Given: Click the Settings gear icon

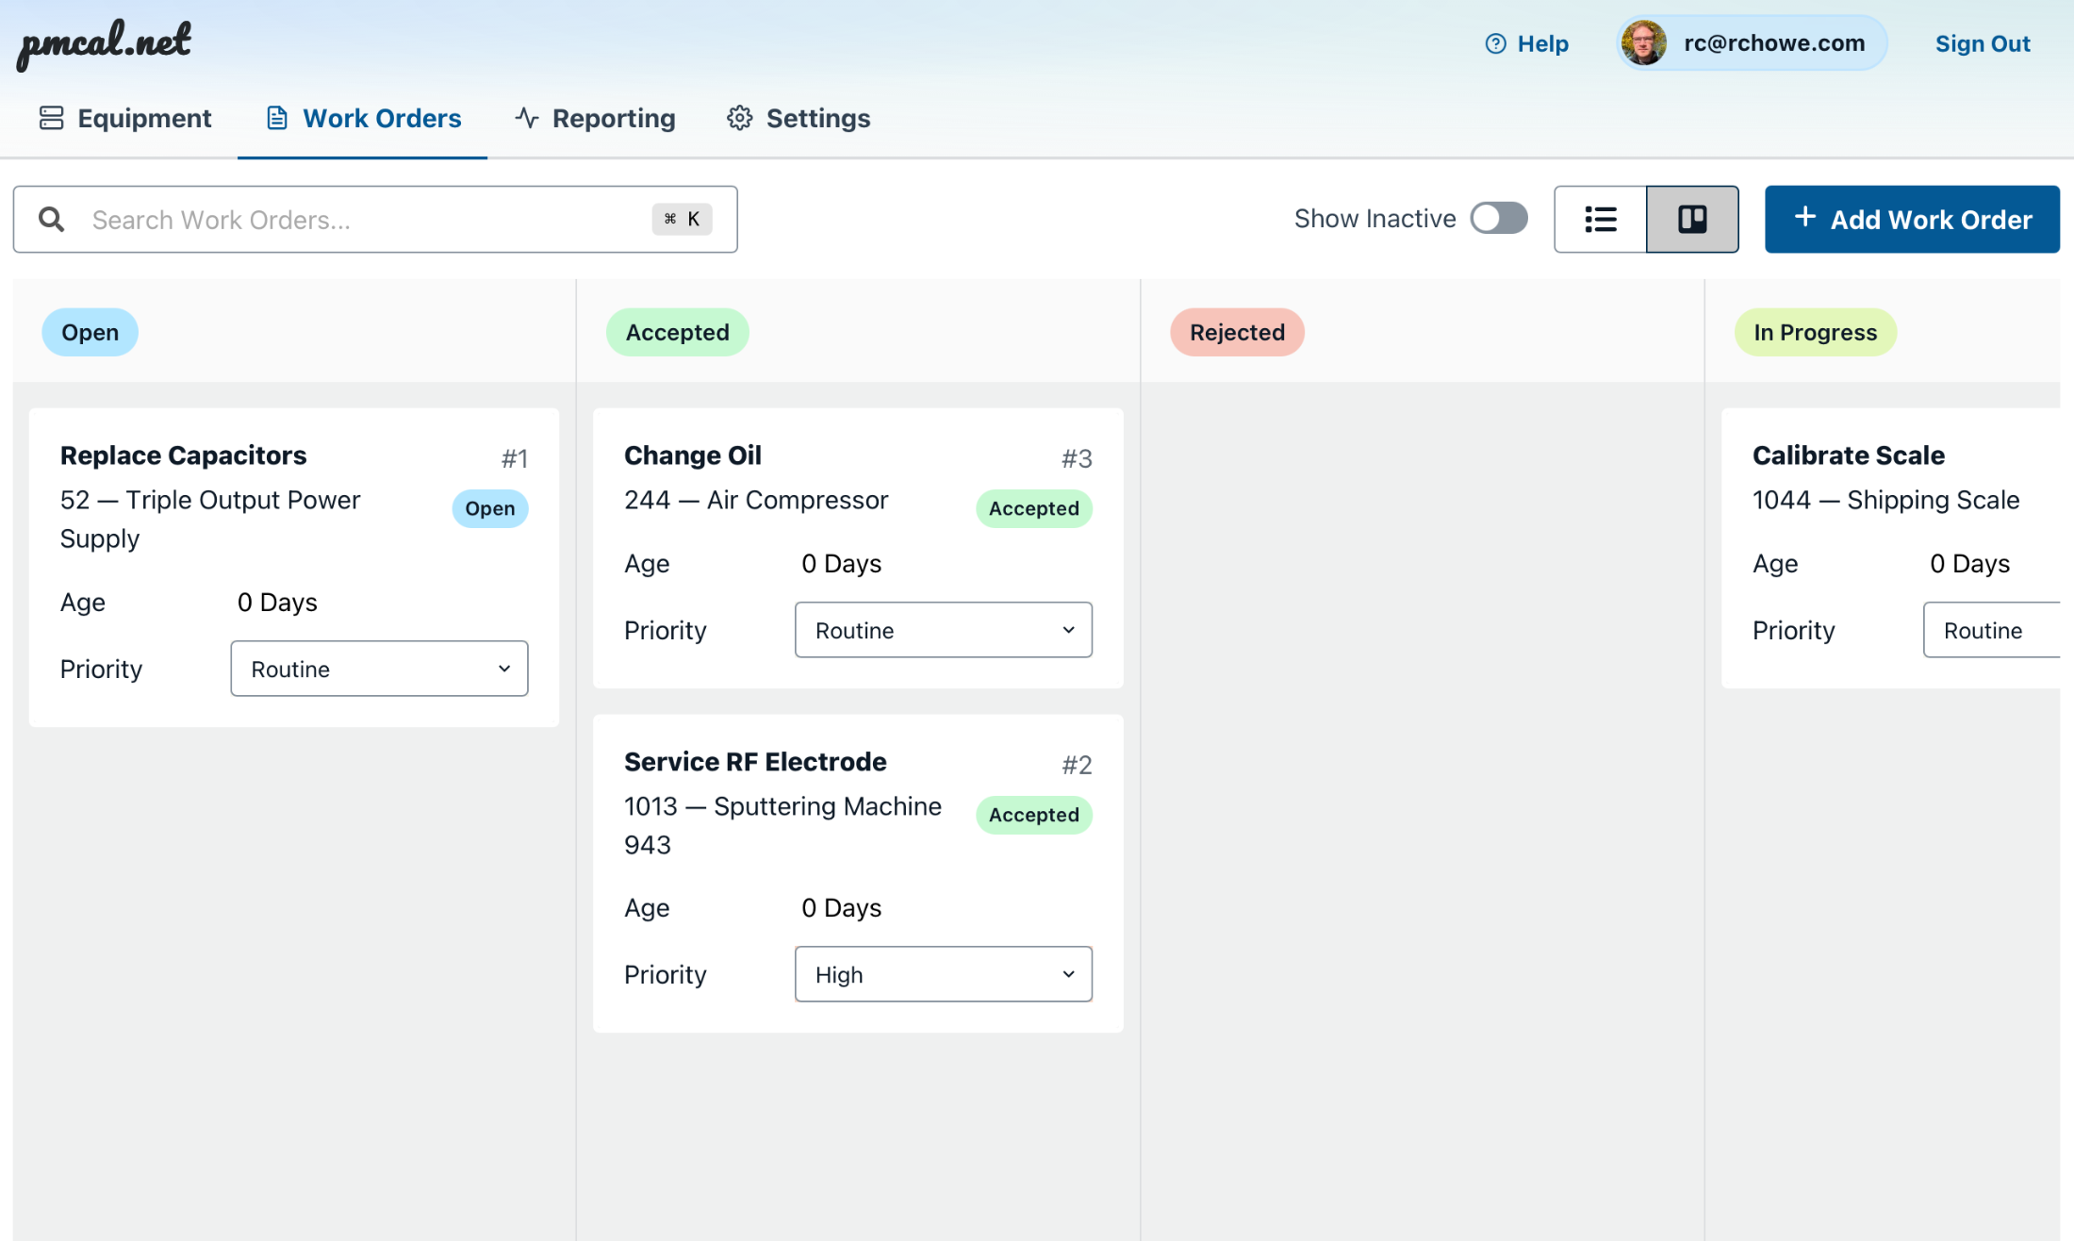Looking at the screenshot, I should pos(739,118).
